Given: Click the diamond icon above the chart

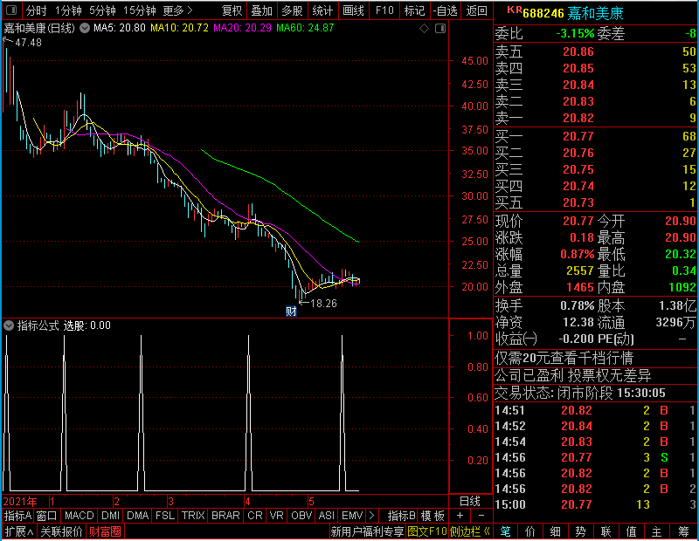Looking at the screenshot, I should 424,29.
